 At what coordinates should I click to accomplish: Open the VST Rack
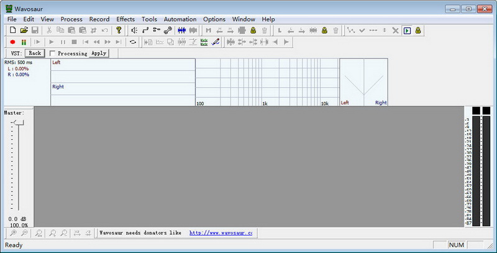click(35, 53)
